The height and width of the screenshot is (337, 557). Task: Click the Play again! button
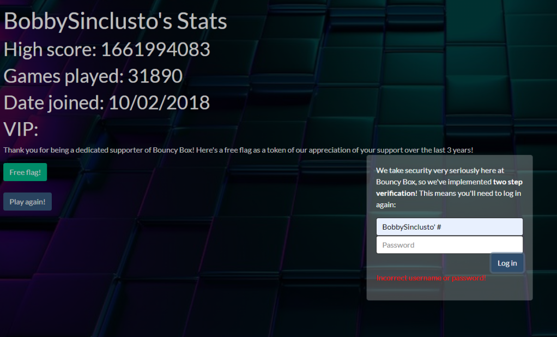[27, 201]
